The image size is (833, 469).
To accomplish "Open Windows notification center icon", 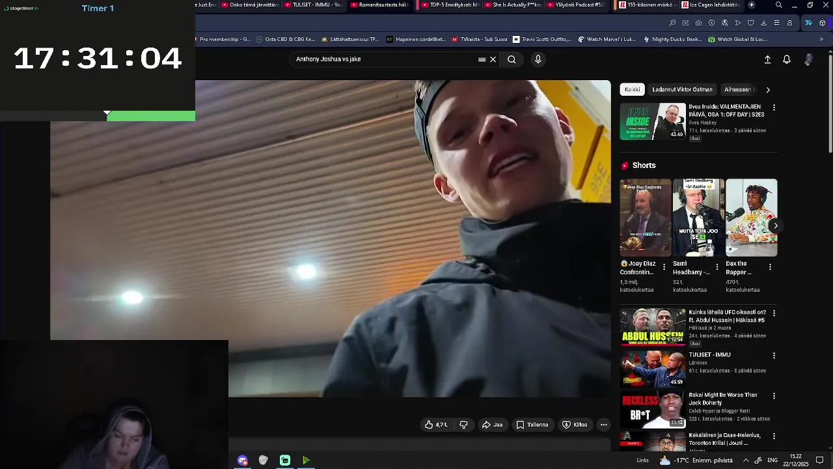I will 820,461.
